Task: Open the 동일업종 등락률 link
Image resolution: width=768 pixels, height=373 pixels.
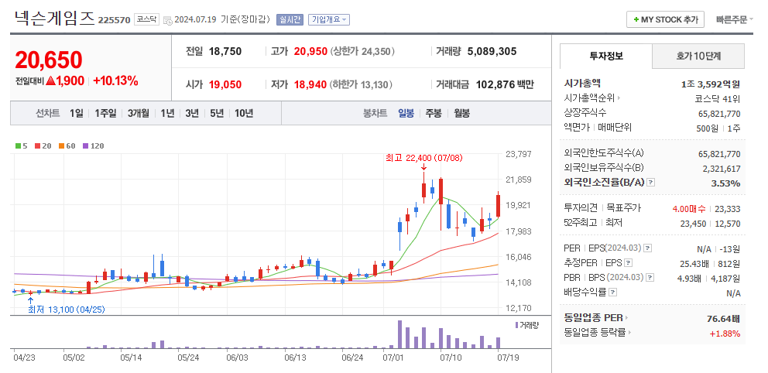Action: 595,333
